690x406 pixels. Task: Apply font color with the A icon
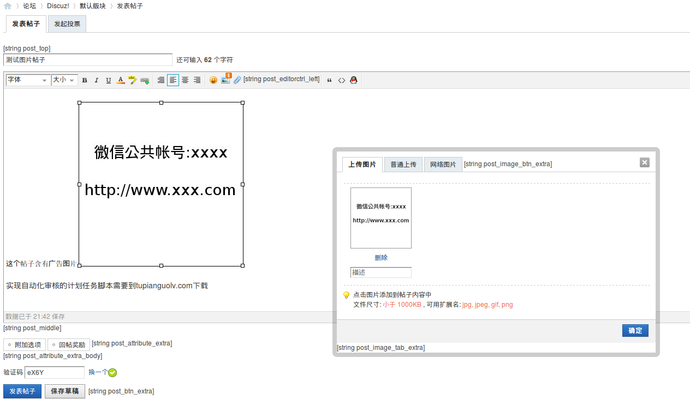(120, 80)
